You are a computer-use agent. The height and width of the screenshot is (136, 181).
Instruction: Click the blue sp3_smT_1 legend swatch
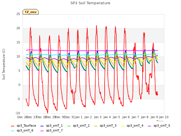[42, 126]
